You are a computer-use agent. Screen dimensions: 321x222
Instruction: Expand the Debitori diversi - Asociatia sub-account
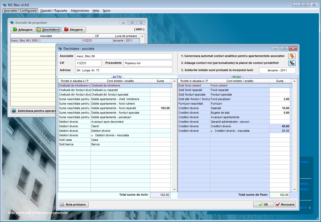92,135
